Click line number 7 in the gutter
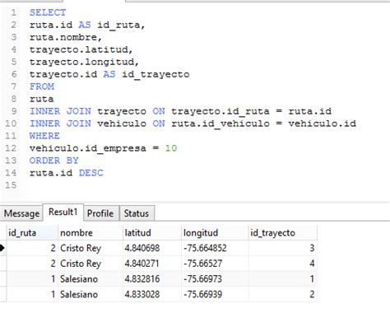This screenshot has height=313, width=390. (x=14, y=86)
